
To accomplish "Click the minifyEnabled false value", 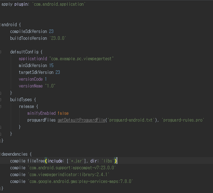I will pos(63,113).
